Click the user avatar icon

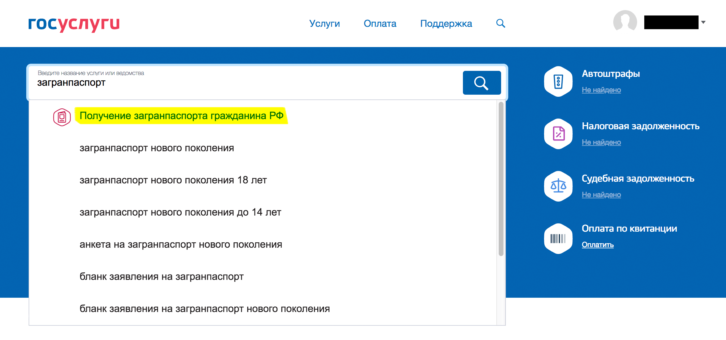[x=625, y=21]
